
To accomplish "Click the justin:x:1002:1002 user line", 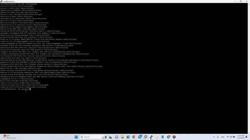I will tap(24, 85).
